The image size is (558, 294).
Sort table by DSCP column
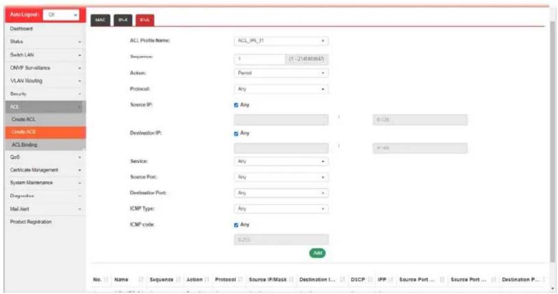click(x=361, y=280)
